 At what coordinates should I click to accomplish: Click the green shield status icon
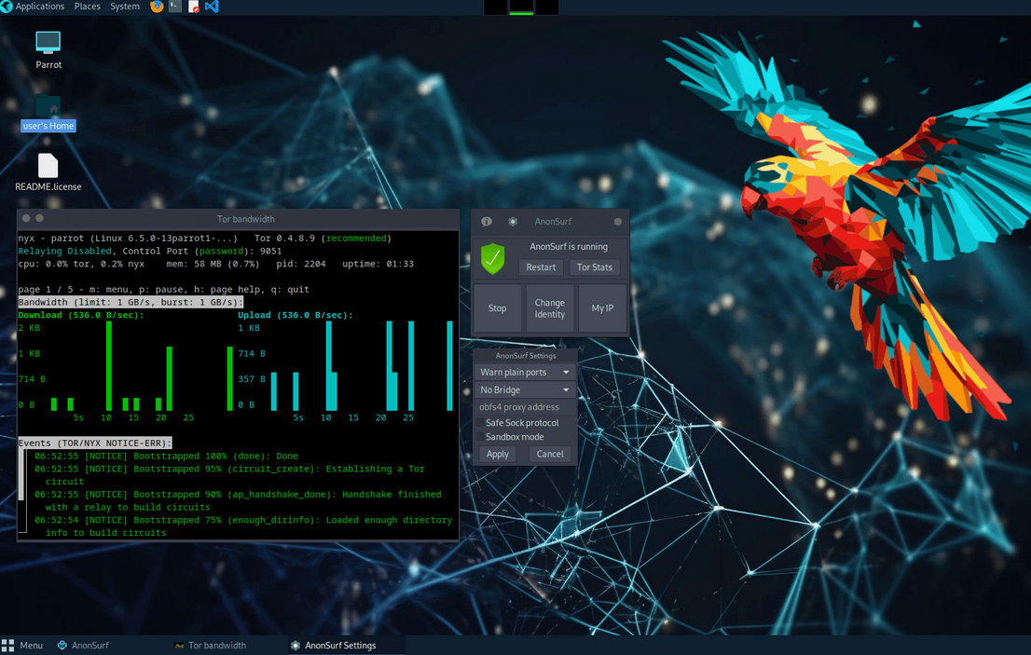click(492, 257)
